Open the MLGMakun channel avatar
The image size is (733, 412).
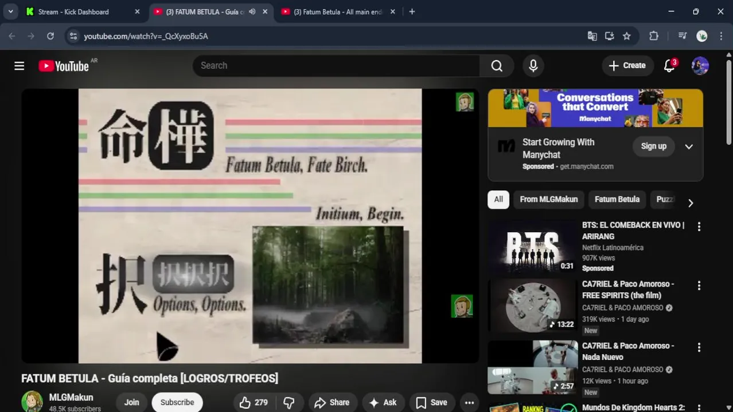[32, 402]
